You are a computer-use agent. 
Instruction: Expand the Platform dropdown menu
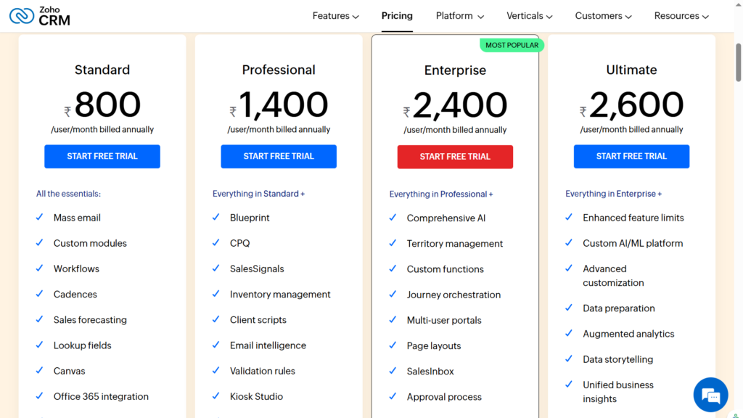click(x=459, y=16)
